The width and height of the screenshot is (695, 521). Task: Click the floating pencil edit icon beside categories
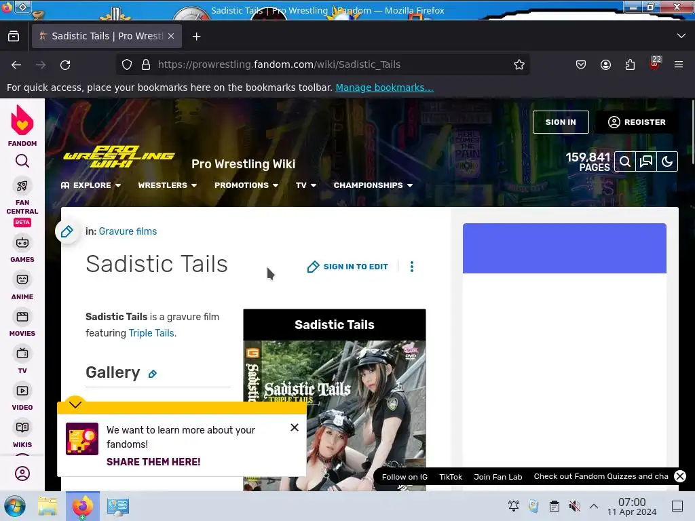67,231
